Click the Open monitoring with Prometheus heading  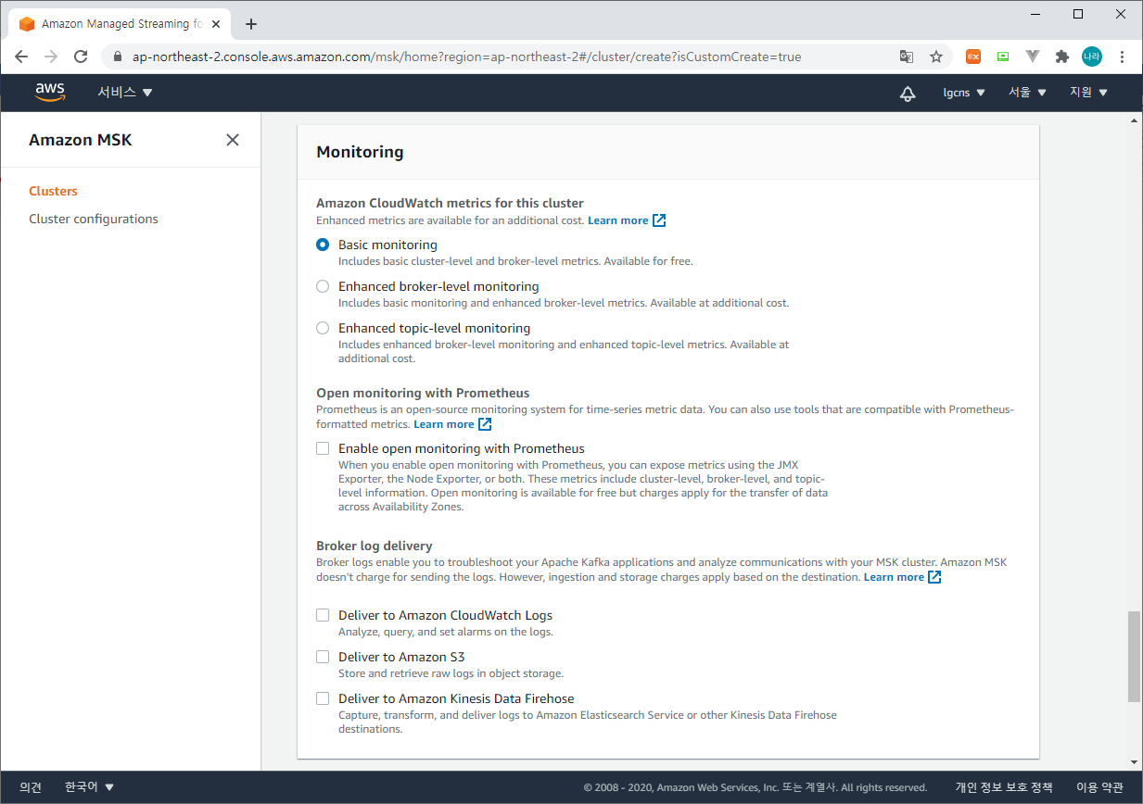click(423, 393)
